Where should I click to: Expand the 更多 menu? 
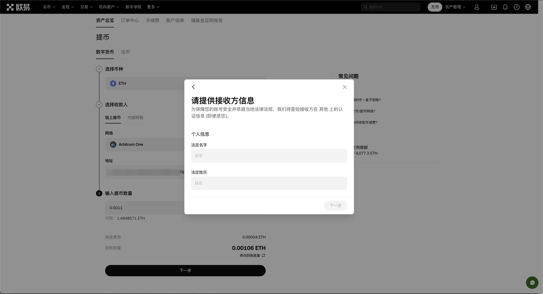[153, 7]
